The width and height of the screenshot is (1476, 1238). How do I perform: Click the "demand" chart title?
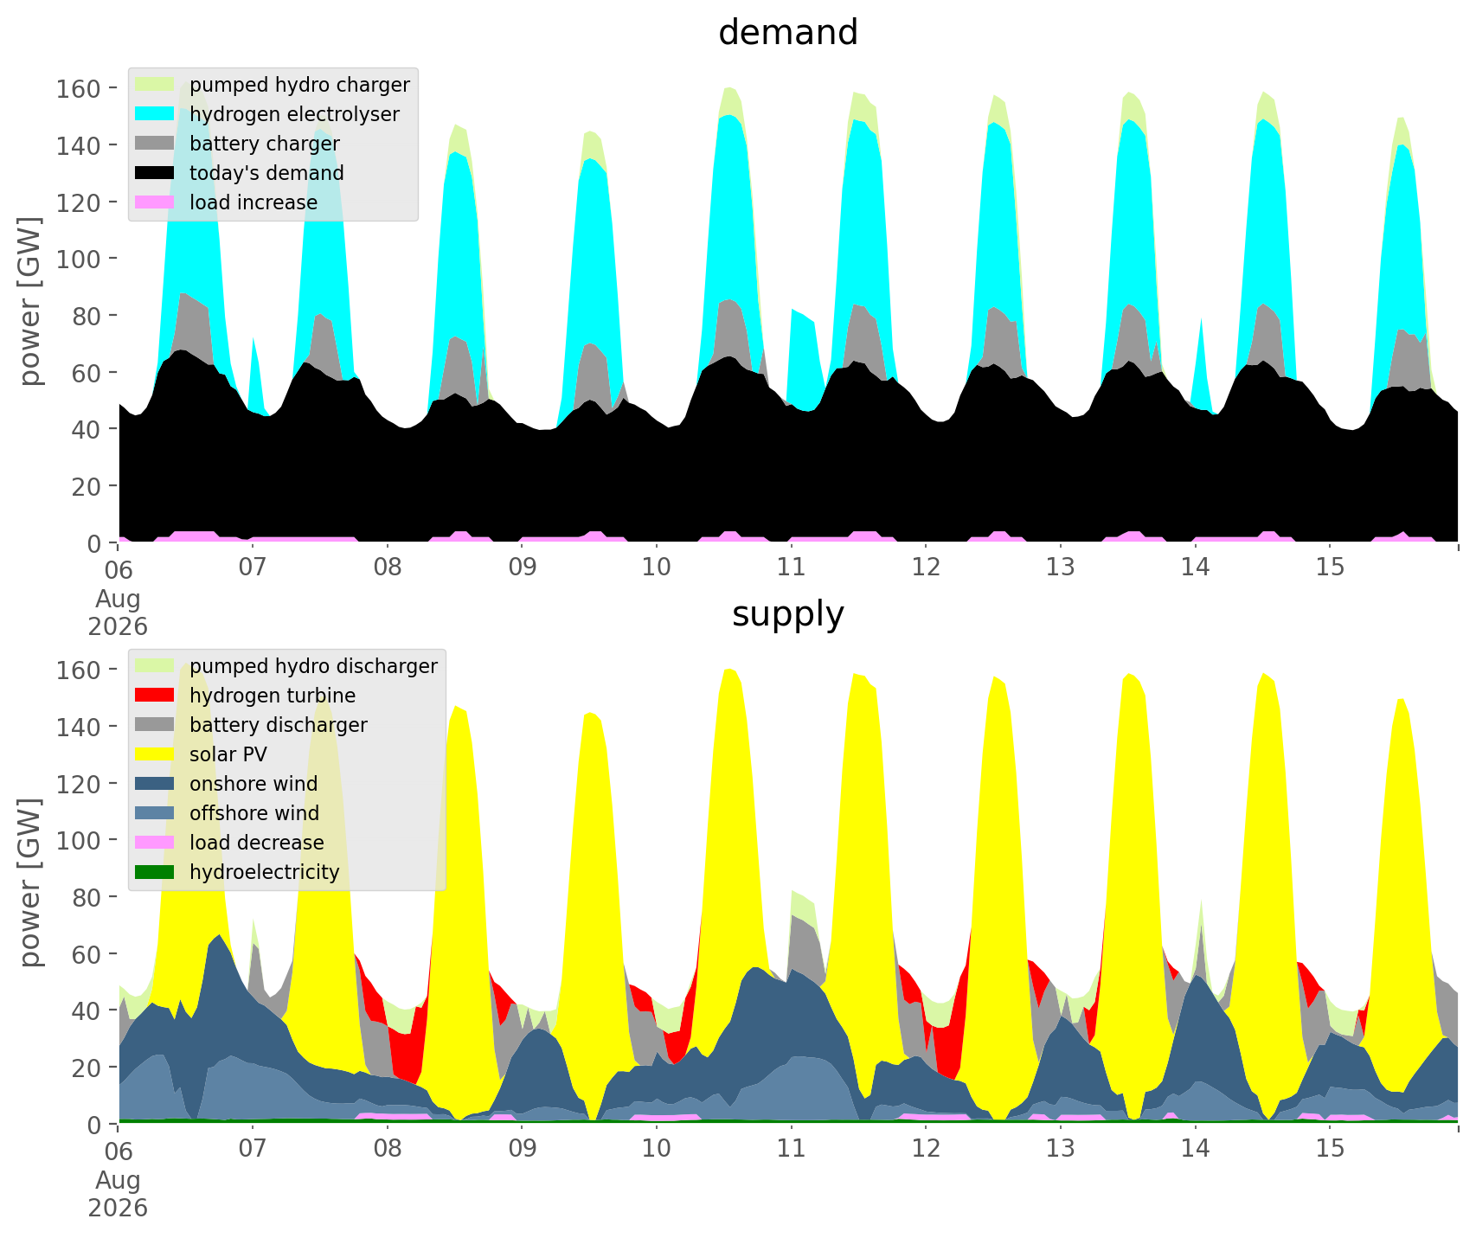coord(788,33)
